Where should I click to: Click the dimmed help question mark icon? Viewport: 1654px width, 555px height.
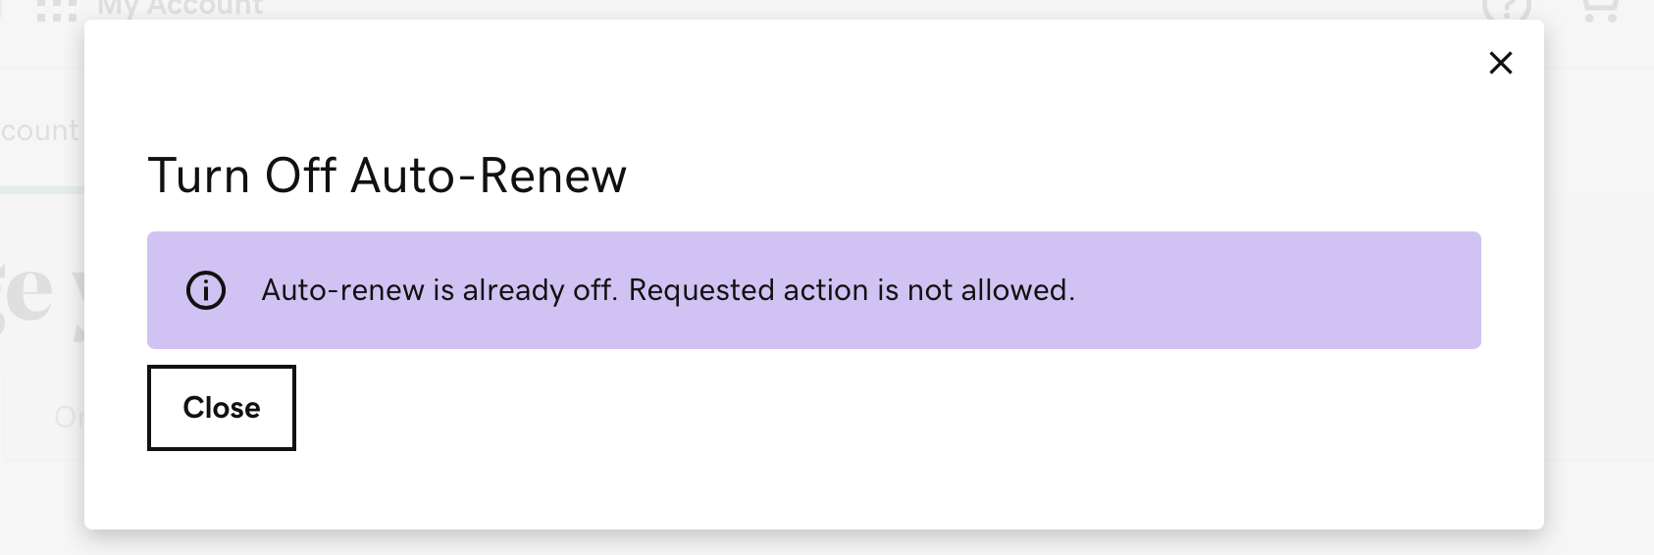pyautogui.click(x=1506, y=9)
